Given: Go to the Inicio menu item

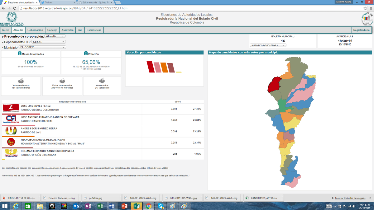Looking at the screenshot, I should pos(6,30).
